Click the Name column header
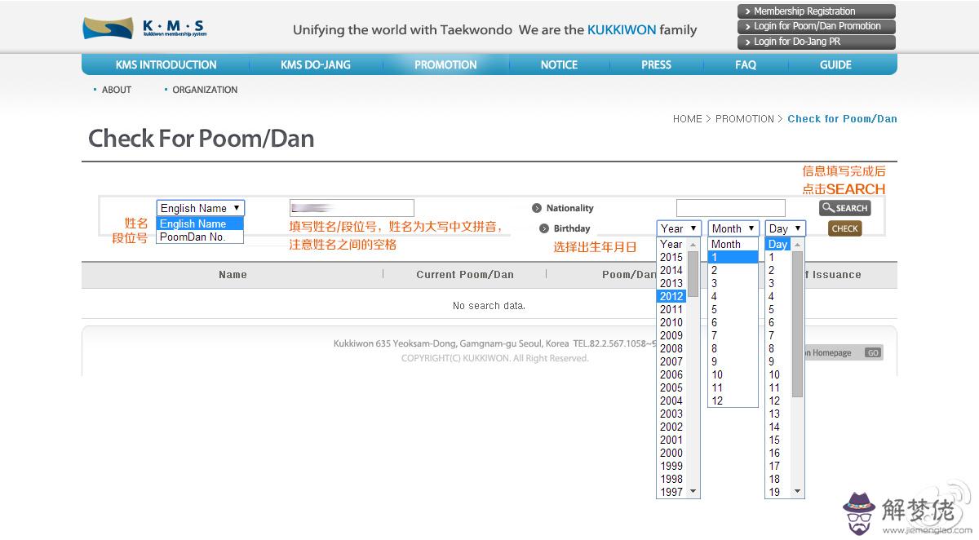Image resolution: width=979 pixels, height=540 pixels. [x=233, y=275]
